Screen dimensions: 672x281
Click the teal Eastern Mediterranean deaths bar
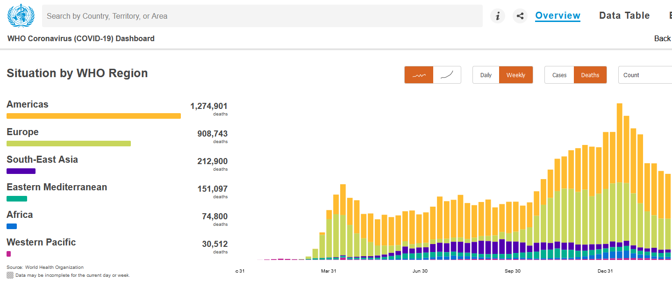[x=17, y=199]
